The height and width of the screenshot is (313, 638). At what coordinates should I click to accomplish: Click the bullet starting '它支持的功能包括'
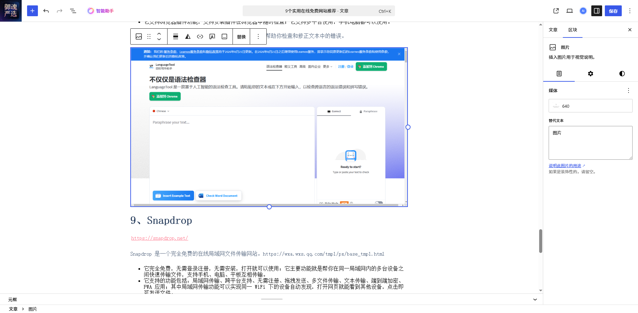pos(273,287)
